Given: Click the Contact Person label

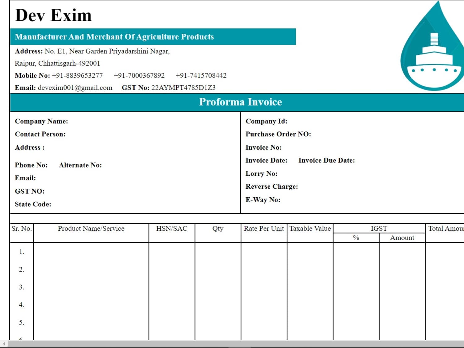Looking at the screenshot, I should [x=40, y=134].
